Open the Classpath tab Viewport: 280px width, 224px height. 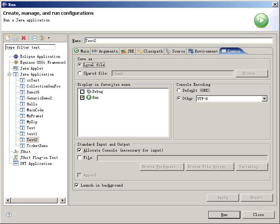150,51
